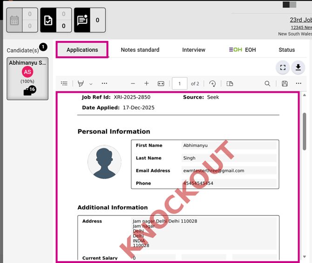Open the table of contents icon
Image resolution: width=312 pixels, height=263 pixels.
(64, 83)
